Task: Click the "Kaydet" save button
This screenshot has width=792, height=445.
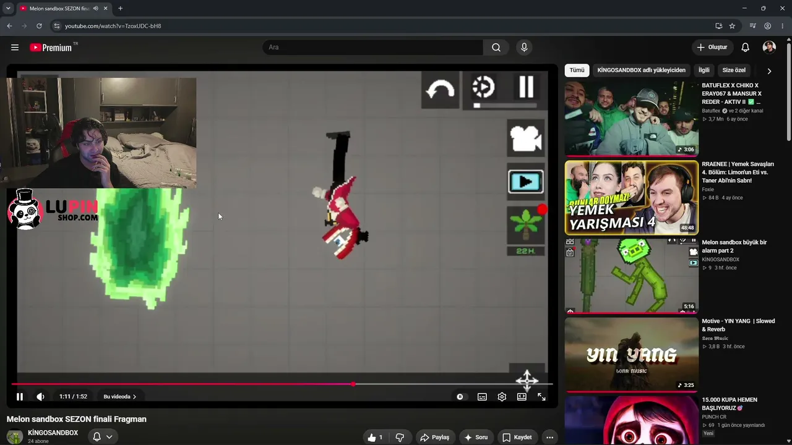Action: tap(517, 438)
